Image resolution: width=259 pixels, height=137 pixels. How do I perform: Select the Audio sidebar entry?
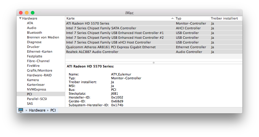click(x=31, y=28)
